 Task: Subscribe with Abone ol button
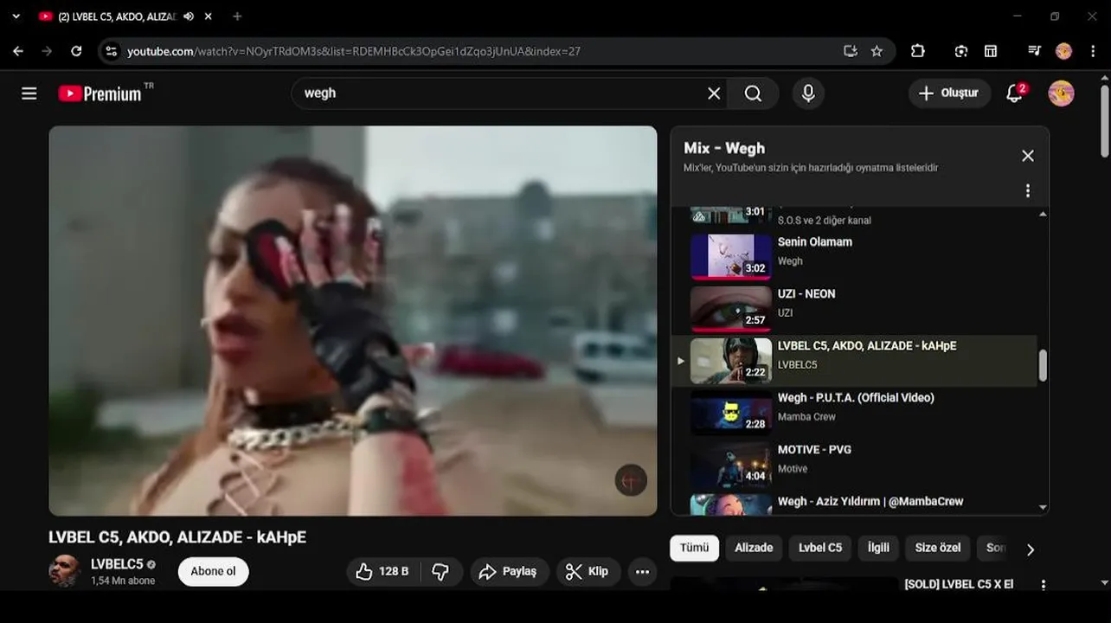(x=213, y=571)
